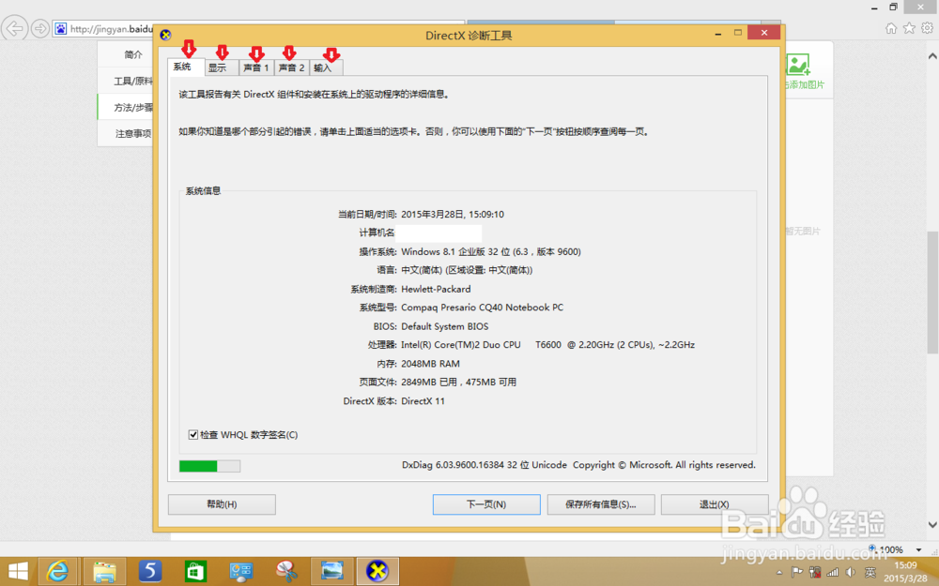Click the green progress bar in DxDiag

coord(209,466)
